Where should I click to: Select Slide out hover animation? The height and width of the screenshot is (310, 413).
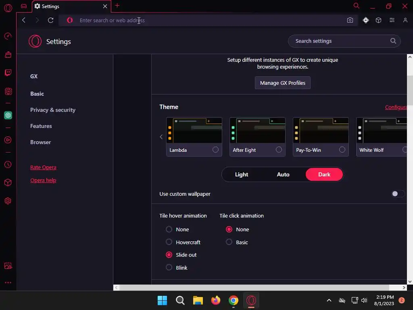169,255
